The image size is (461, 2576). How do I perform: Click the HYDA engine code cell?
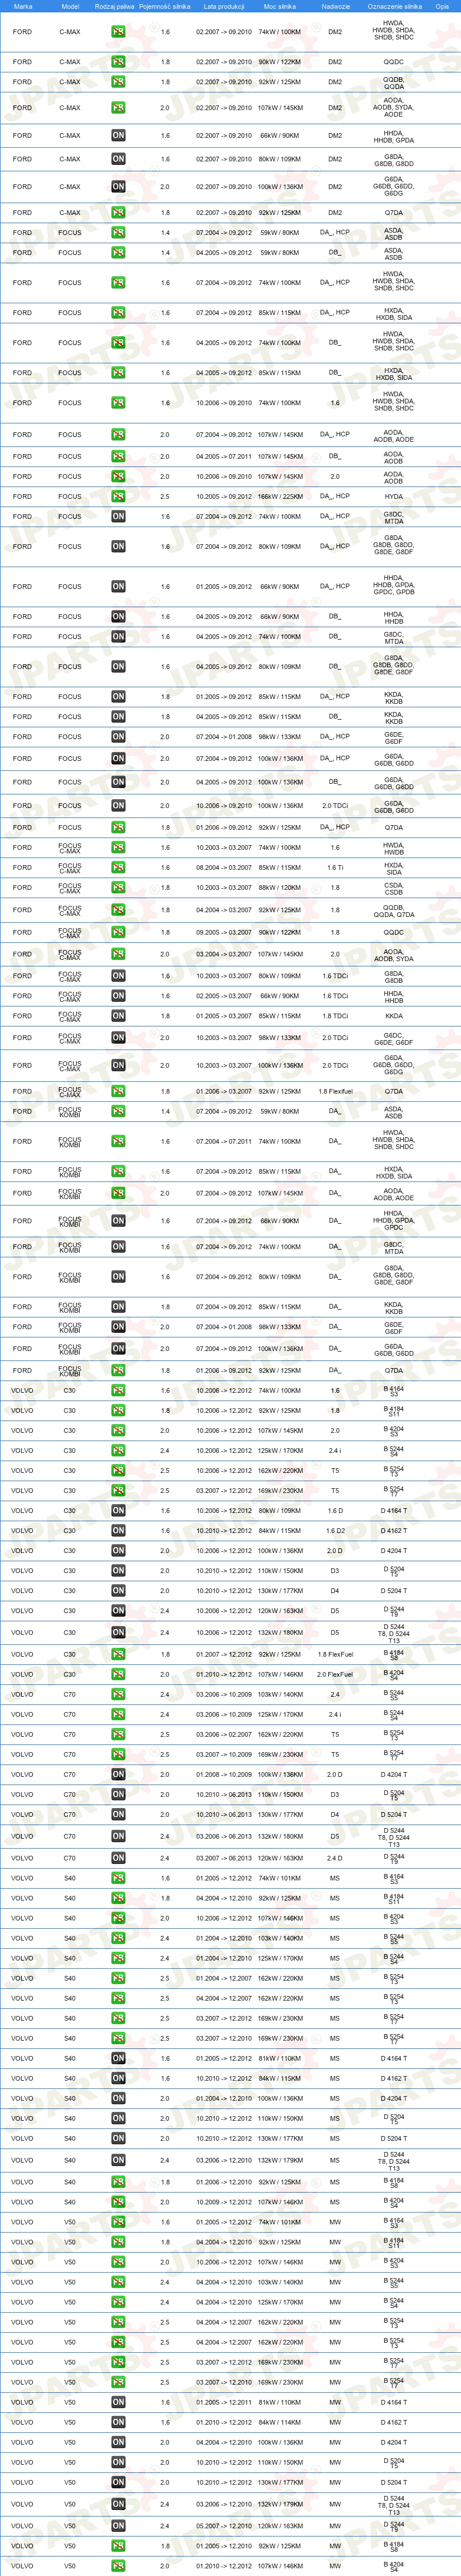394,496
